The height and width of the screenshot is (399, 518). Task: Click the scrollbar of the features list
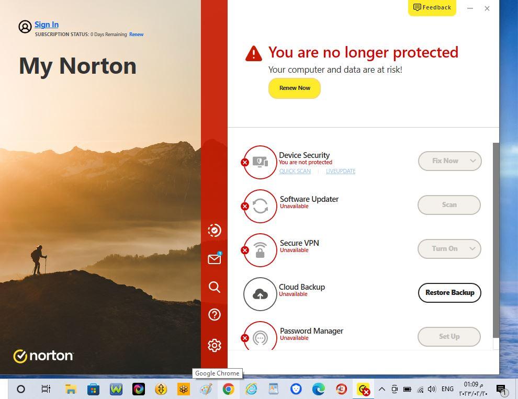click(496, 240)
